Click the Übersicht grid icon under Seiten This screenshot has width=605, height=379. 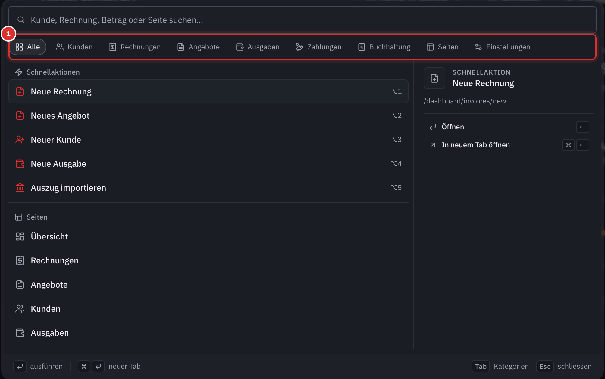tap(20, 236)
